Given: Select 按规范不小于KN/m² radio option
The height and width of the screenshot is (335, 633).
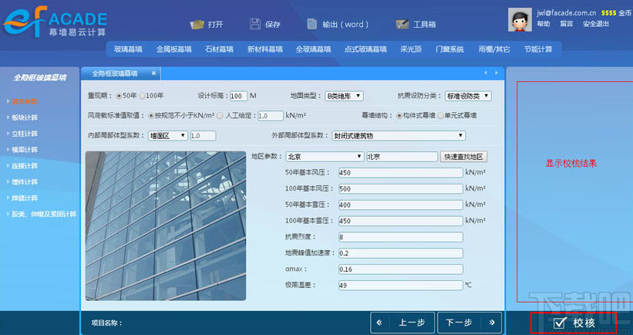Looking at the screenshot, I should pyautogui.click(x=151, y=116).
